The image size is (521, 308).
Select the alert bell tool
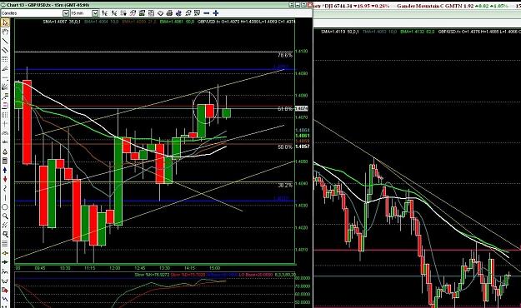(x=5, y=152)
